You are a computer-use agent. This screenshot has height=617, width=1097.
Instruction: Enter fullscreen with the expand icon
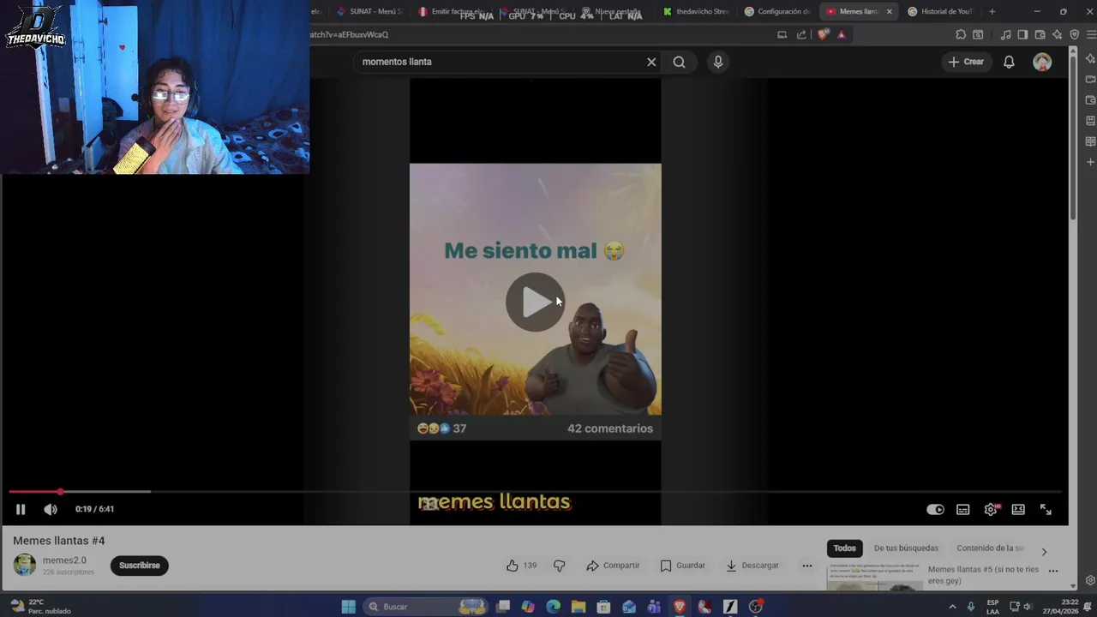[1046, 509]
